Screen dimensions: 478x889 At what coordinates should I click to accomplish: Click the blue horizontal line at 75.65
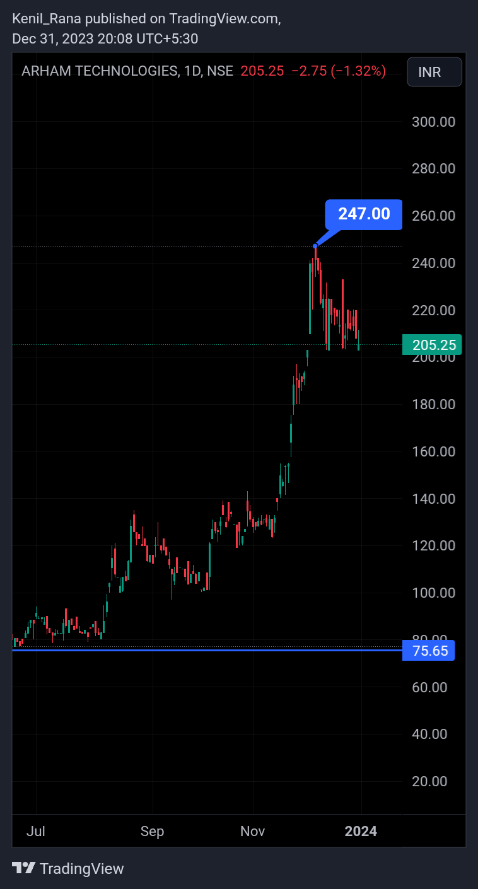(x=207, y=649)
